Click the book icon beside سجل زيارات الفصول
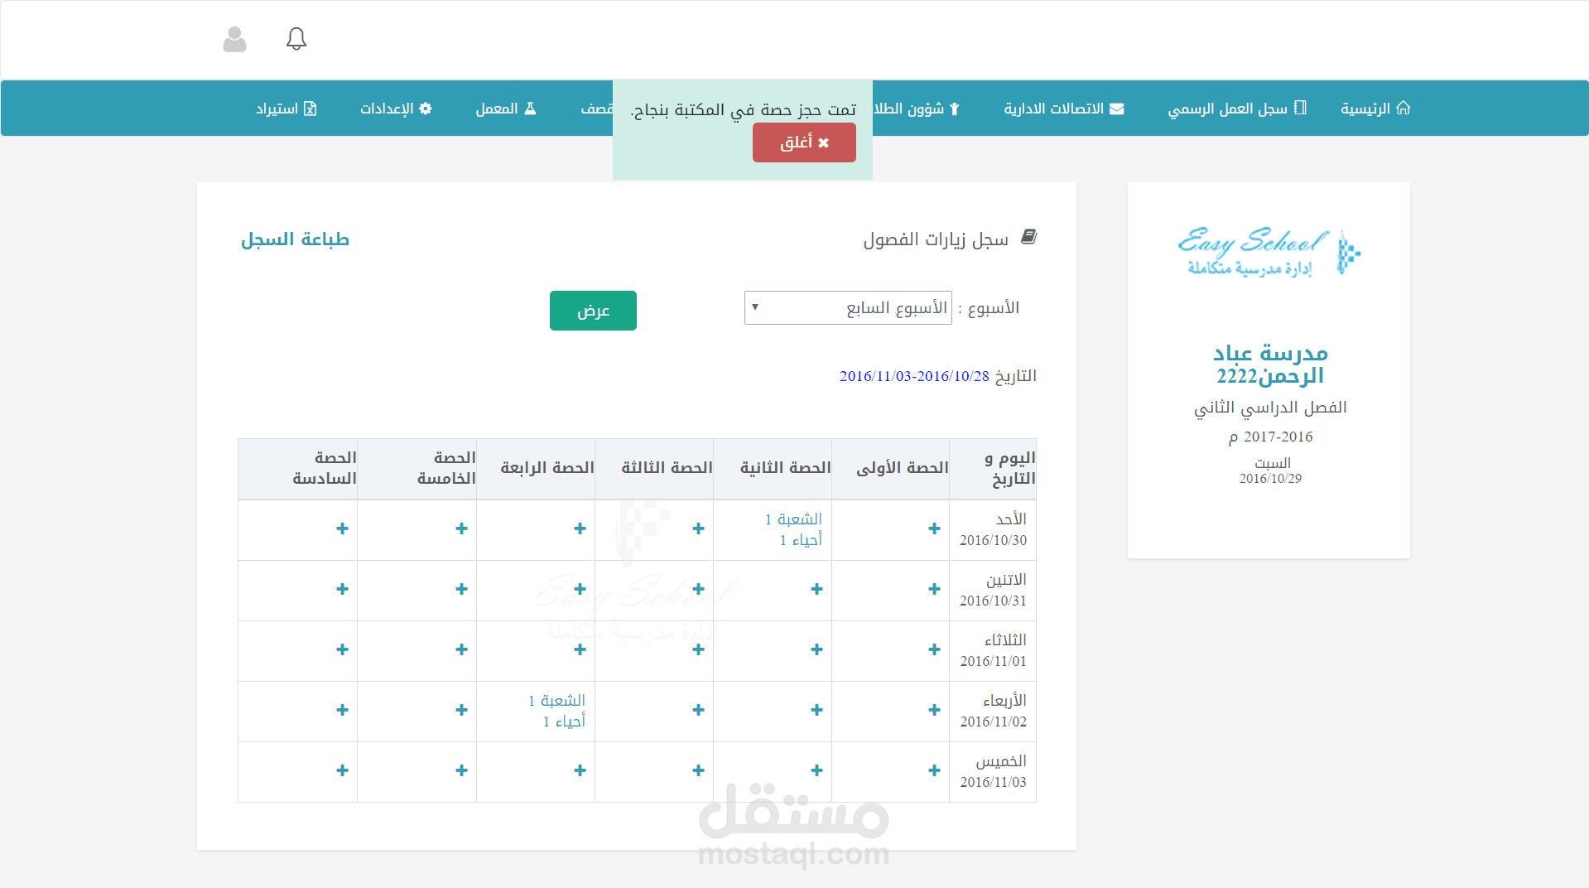This screenshot has height=888, width=1589. point(1028,238)
